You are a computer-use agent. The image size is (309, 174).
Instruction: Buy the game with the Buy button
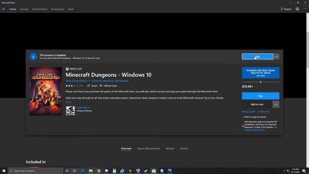coord(261,96)
